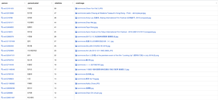Click the magnifier icon beside wd:Q181425
The width and height of the screenshot is (218, 100).
2,8
